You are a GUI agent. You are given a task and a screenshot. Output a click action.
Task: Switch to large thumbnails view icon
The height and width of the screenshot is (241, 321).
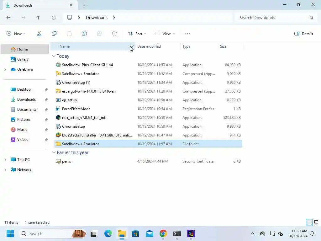[x=316, y=222]
